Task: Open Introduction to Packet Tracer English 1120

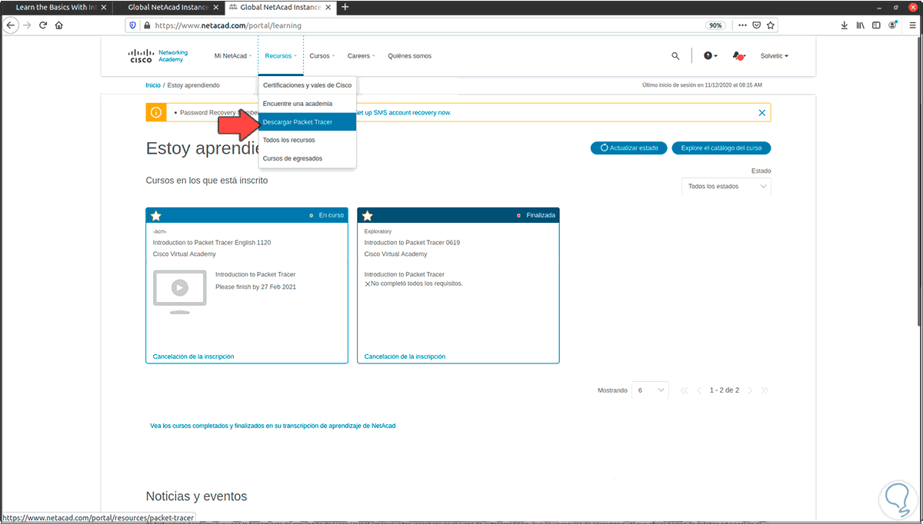Action: tap(212, 243)
